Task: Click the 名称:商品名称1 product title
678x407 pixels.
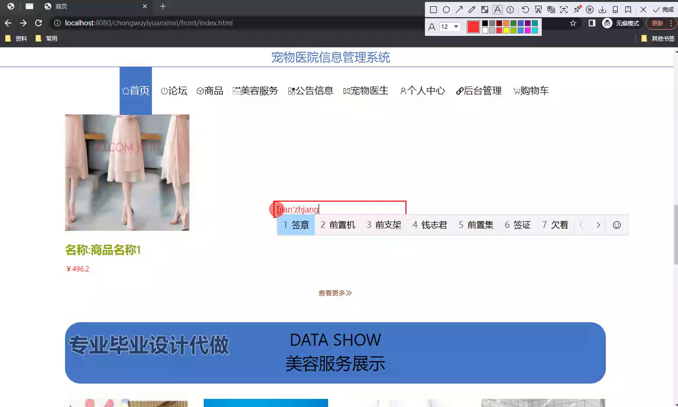Action: tap(103, 250)
